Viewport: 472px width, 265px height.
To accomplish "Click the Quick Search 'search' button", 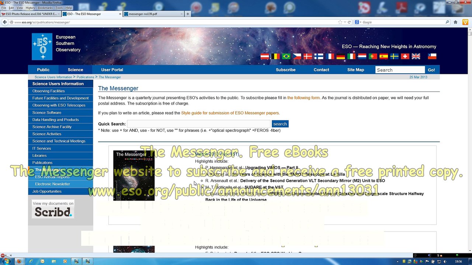I will tap(280, 124).
